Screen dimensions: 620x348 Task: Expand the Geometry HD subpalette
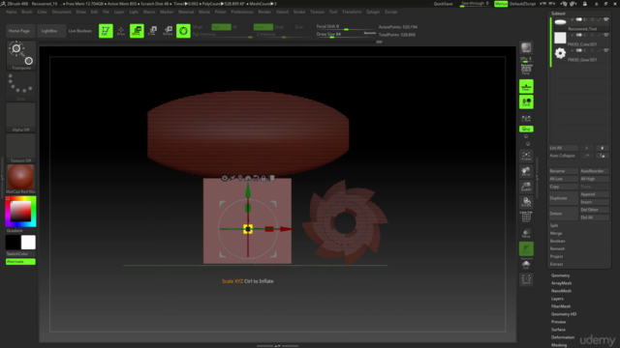click(564, 314)
